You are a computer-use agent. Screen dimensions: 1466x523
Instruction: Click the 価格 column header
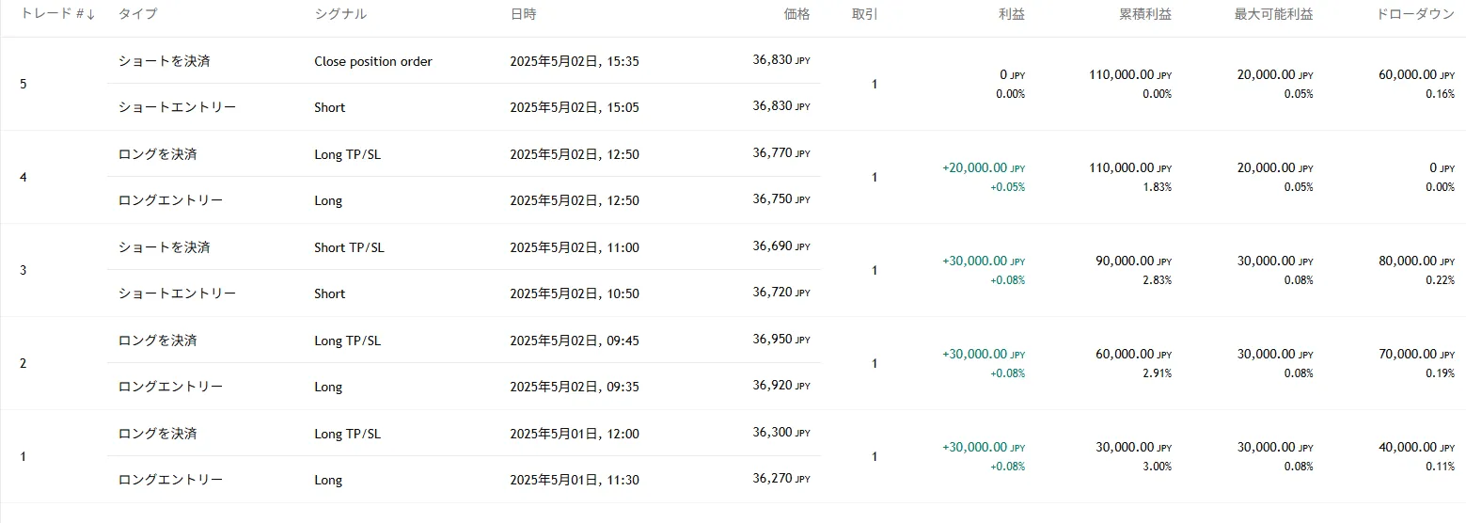click(x=796, y=15)
